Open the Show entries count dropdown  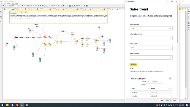[150, 81]
